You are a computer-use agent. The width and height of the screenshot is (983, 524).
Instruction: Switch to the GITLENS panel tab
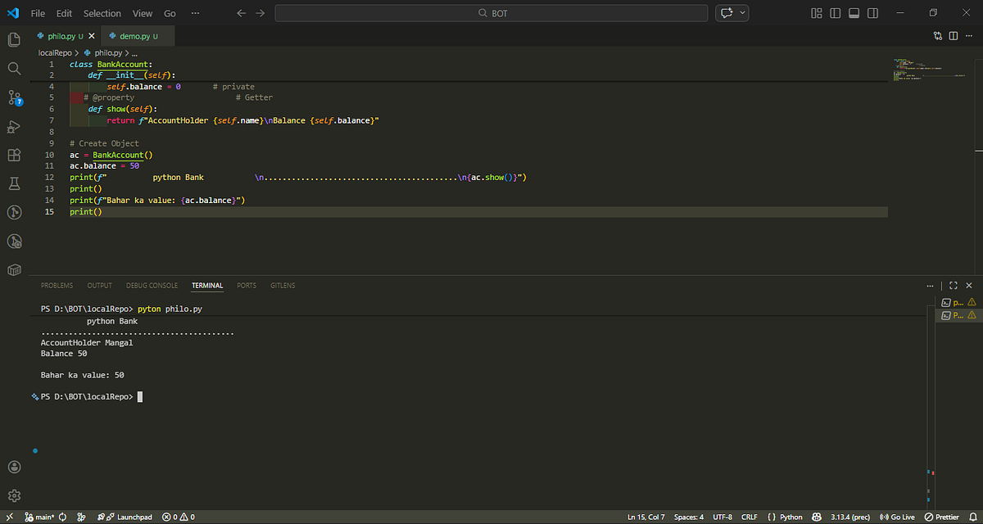point(283,286)
